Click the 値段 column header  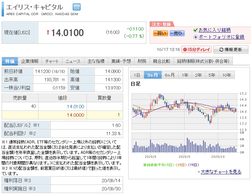(x=63, y=98)
